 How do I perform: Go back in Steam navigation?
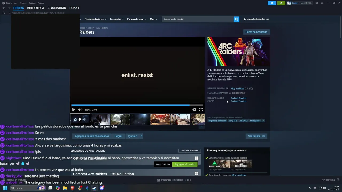click(x=4, y=8)
